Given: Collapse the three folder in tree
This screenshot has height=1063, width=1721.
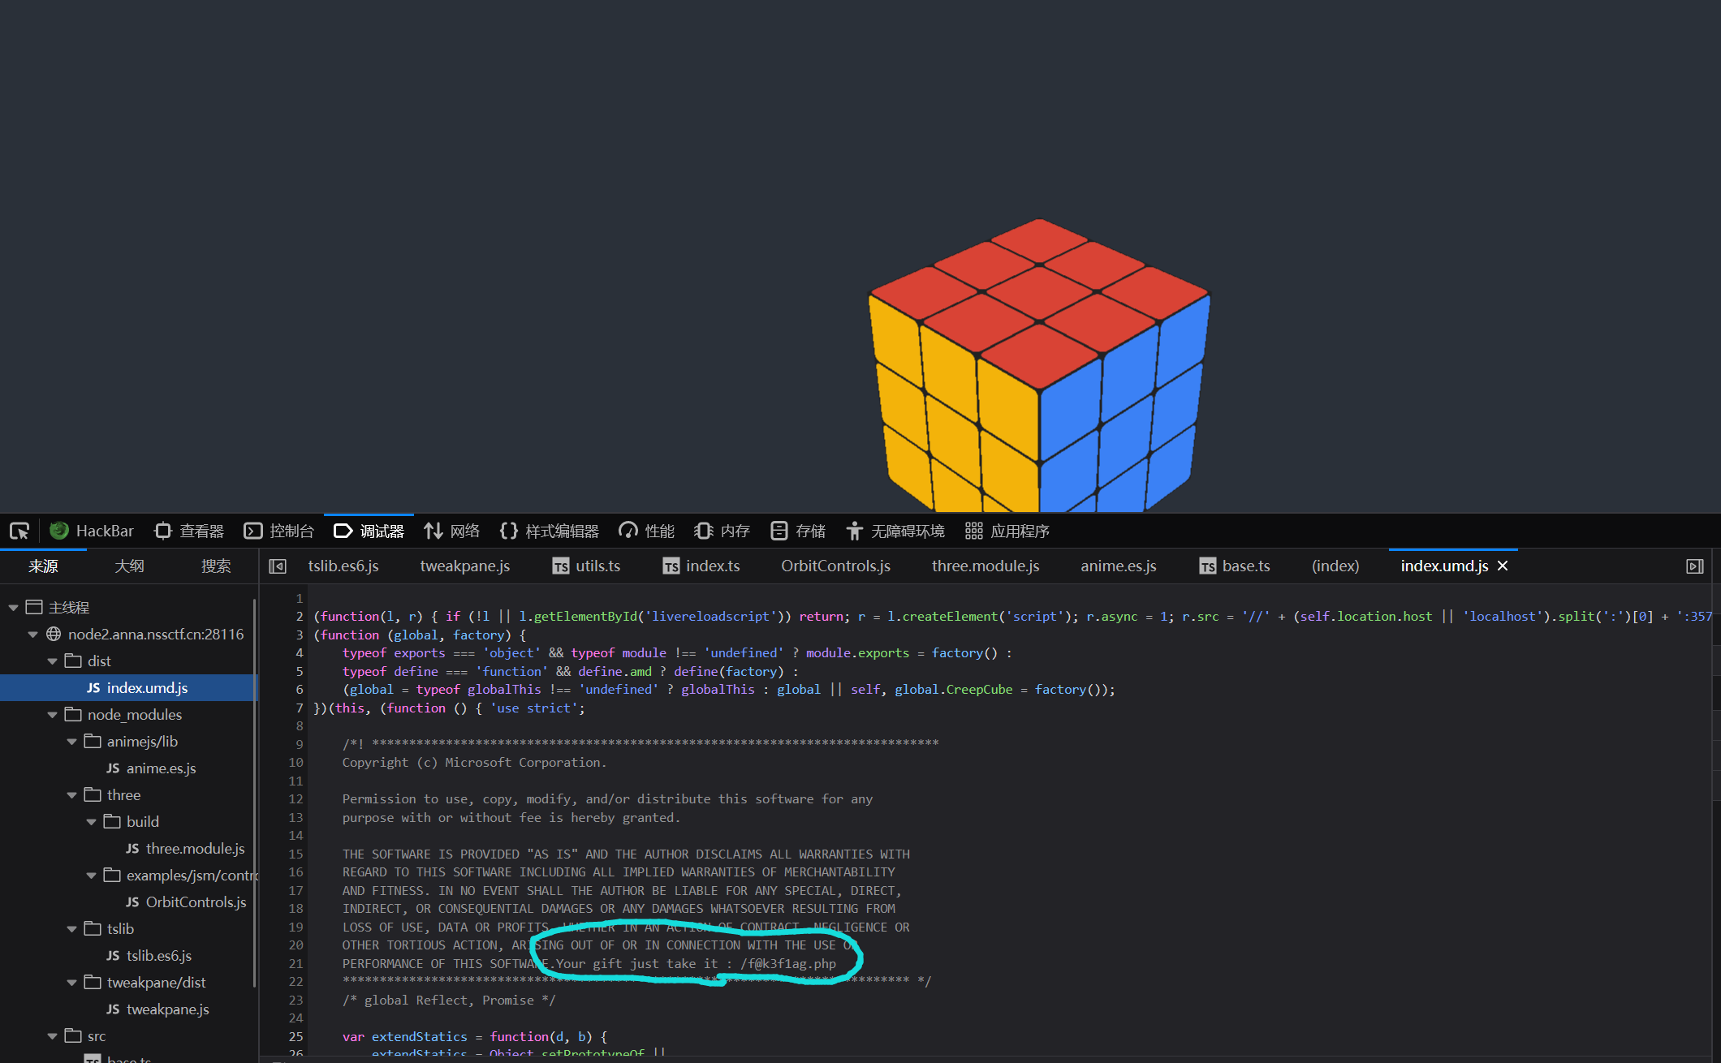Looking at the screenshot, I should tap(71, 795).
